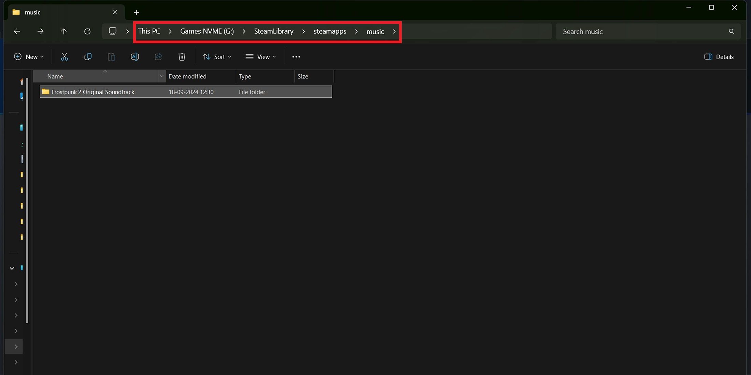The width and height of the screenshot is (751, 375).
Task: Select music breadcrumb segment
Action: (x=375, y=31)
